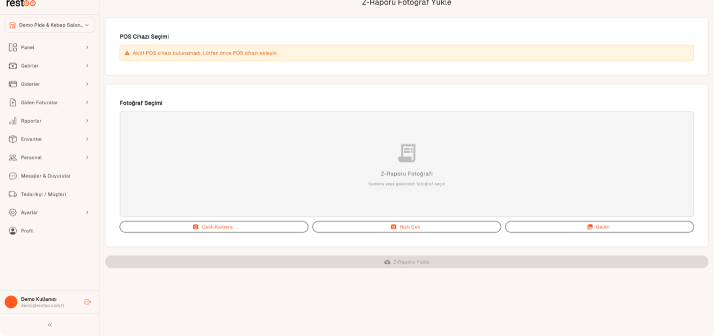Click the Z-Raporu receipt icon in the upload area
Screen dimensions: 714x336
pyautogui.click(x=406, y=153)
